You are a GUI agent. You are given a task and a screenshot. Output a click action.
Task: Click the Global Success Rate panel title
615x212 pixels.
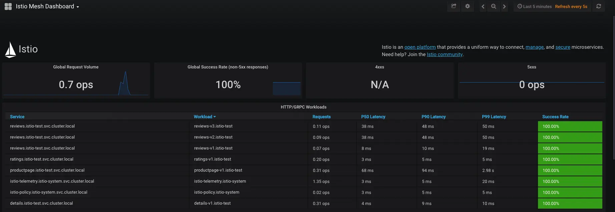point(228,67)
